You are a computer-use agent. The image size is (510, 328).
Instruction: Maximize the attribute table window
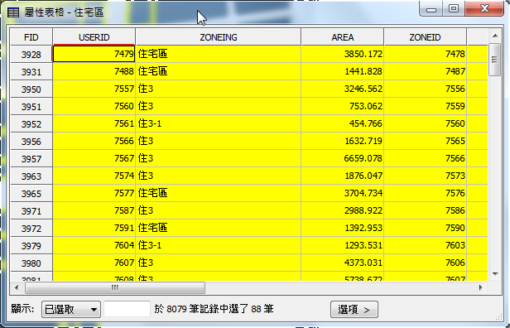coord(454,9)
